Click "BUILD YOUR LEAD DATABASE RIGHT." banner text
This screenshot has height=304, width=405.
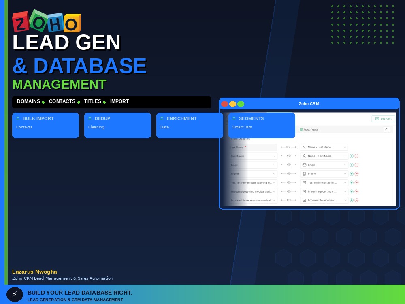(x=79, y=293)
